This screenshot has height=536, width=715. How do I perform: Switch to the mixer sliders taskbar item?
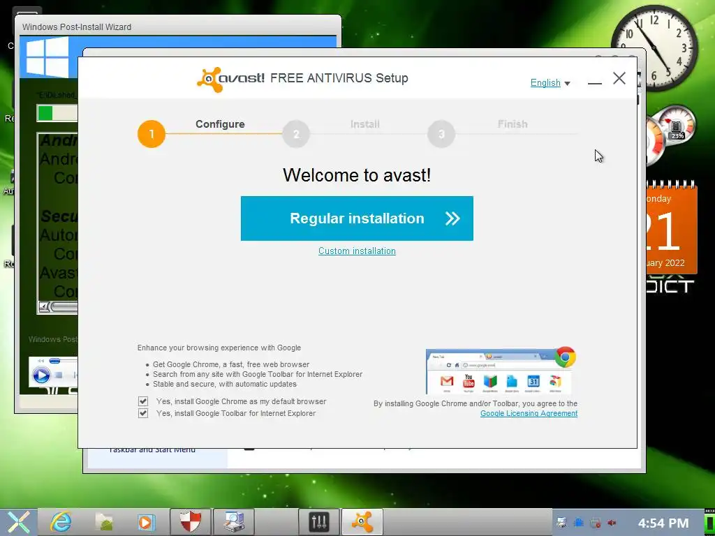click(x=318, y=522)
